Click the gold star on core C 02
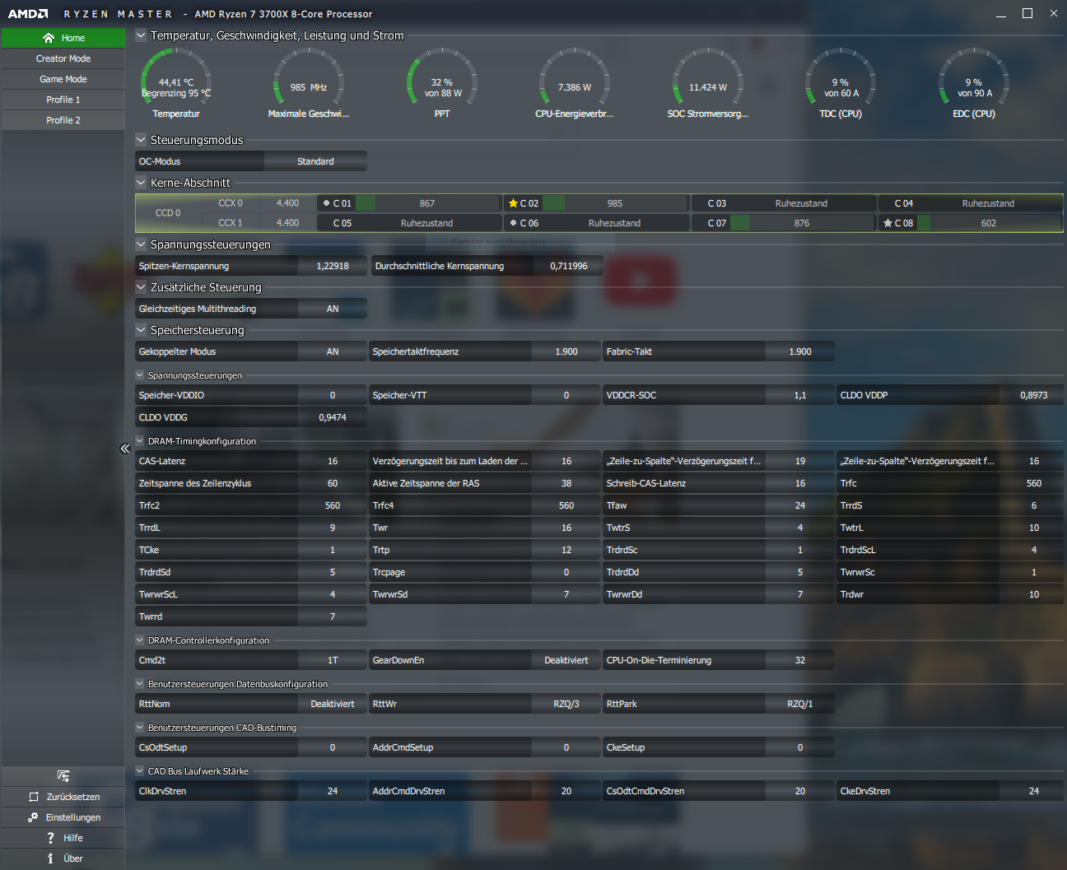Screen dimensions: 1067x870 click(513, 203)
